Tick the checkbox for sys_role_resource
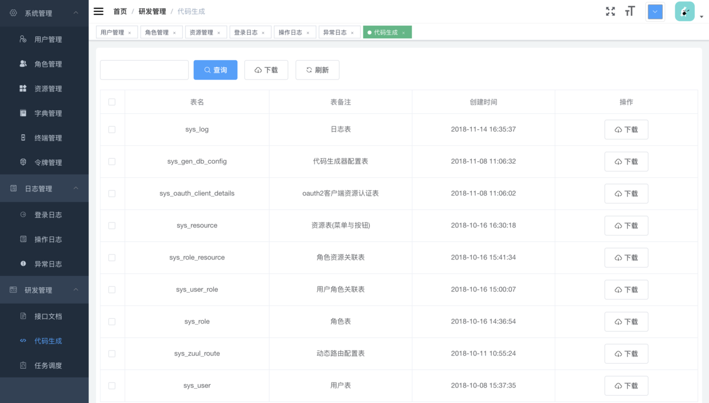 (x=111, y=258)
